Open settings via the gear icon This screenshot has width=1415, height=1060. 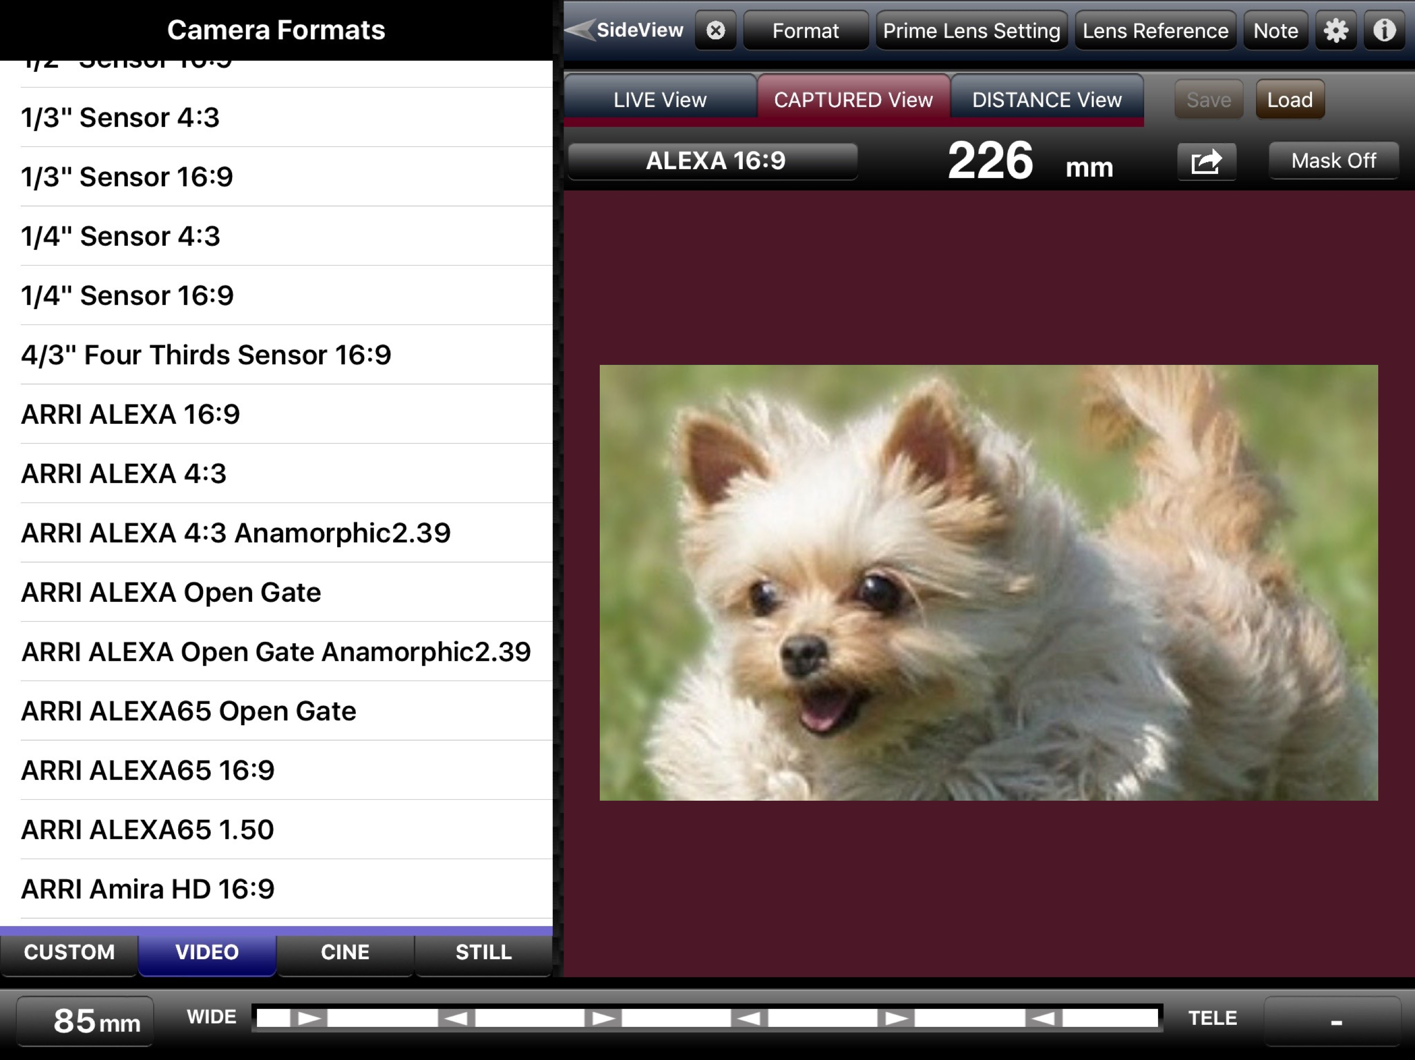coord(1336,30)
